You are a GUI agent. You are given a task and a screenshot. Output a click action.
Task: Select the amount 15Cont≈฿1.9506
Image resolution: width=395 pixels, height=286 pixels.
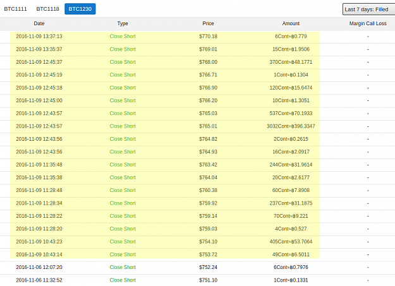click(291, 49)
